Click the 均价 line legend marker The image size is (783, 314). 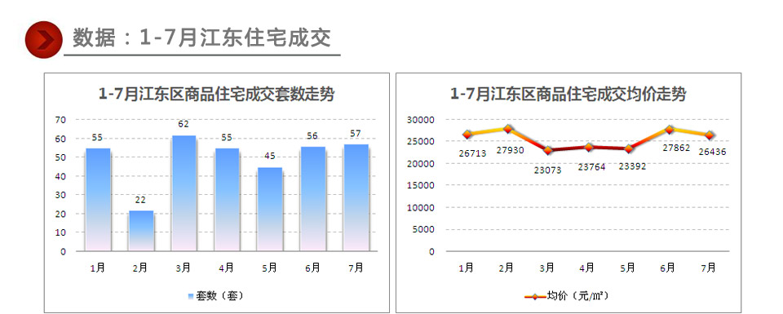[535, 297]
